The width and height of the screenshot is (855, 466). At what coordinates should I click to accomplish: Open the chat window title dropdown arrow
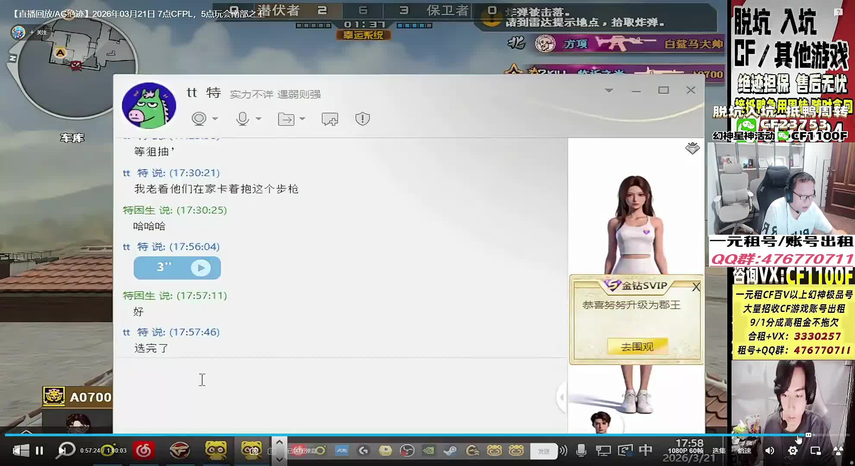(x=609, y=90)
